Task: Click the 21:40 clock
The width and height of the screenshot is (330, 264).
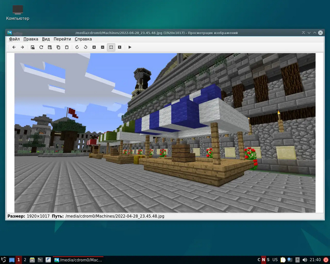Action: point(315,260)
